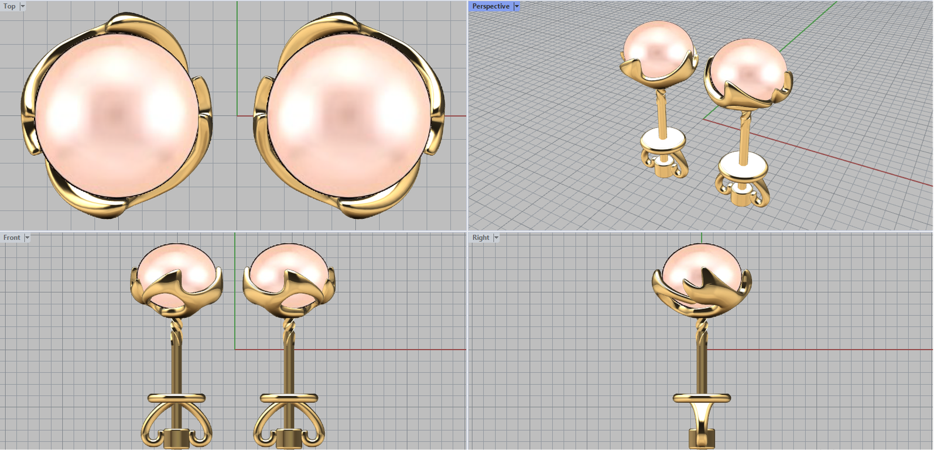Screen dimensions: 937x452
Task: Click the Top viewport title label
Action: click(9, 6)
